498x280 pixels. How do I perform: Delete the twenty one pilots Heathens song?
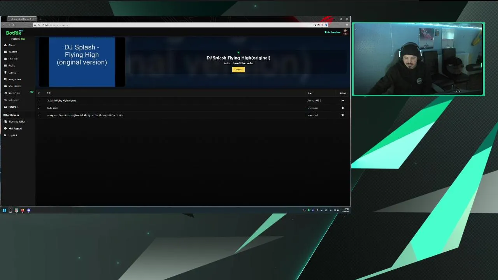pyautogui.click(x=343, y=115)
